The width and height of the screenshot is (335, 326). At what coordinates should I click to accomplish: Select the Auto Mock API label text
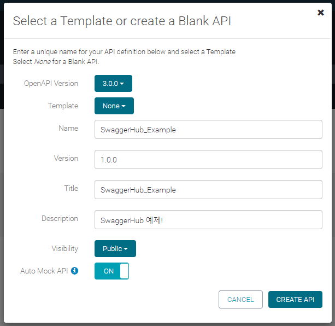[44, 271]
